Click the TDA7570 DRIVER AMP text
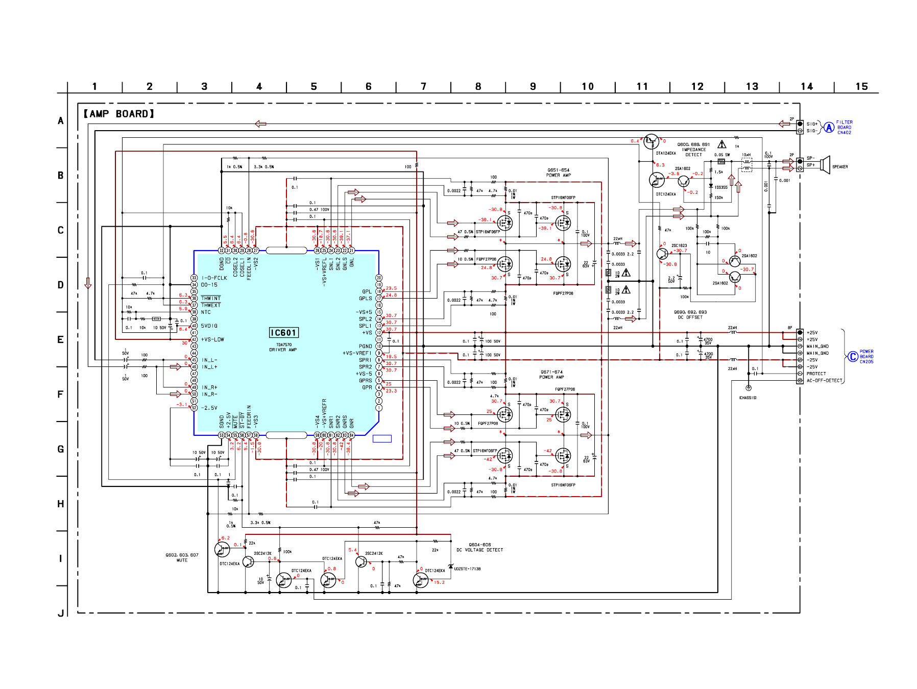Viewport: 917px width, 689px height. (x=283, y=348)
